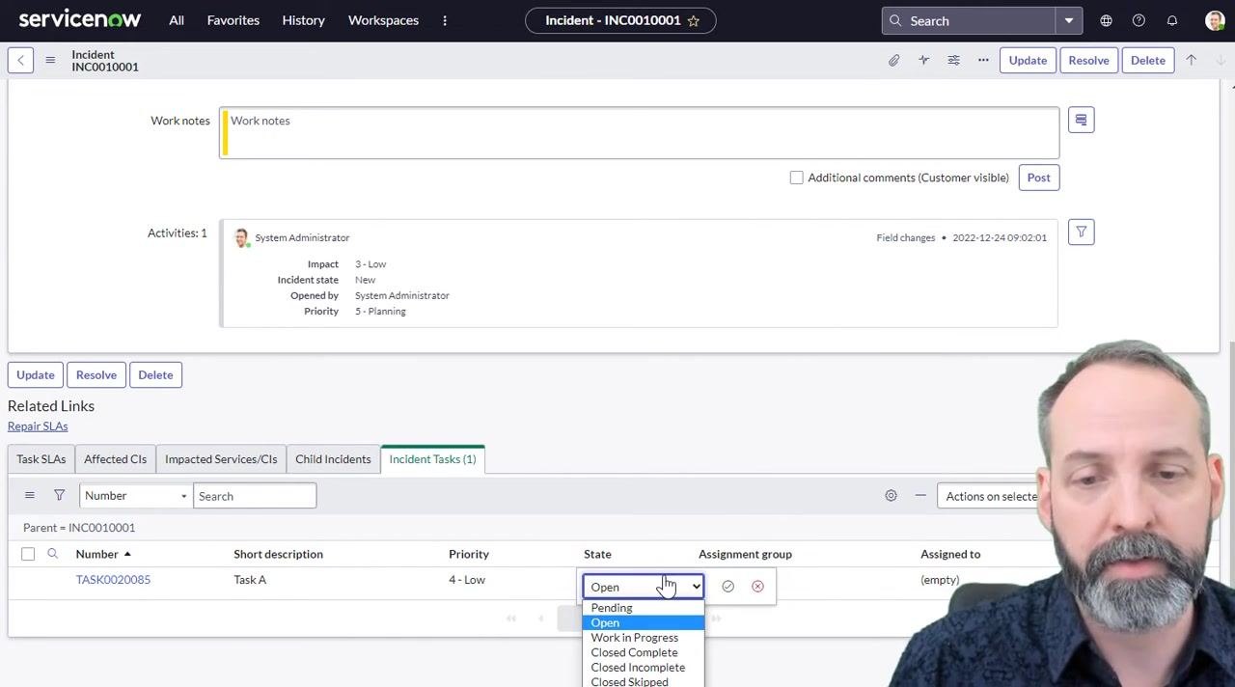Cancel the State cell edit with the red X
This screenshot has height=687, width=1235.
point(757,587)
